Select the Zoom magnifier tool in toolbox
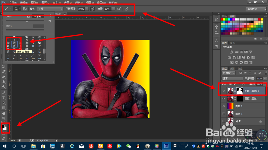268x150 pixels. click(x=4, y=118)
